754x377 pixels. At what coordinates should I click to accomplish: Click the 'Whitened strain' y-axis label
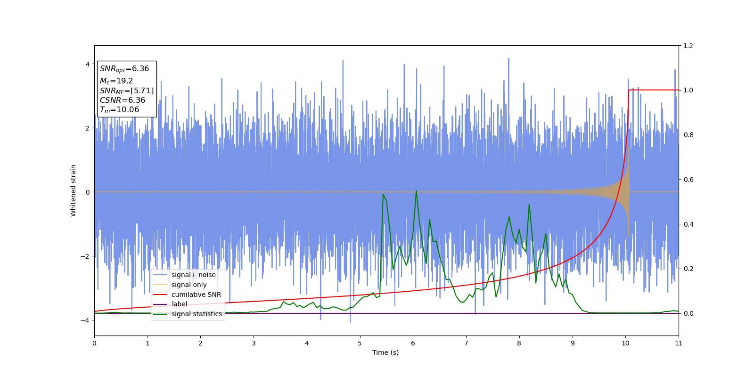74,190
